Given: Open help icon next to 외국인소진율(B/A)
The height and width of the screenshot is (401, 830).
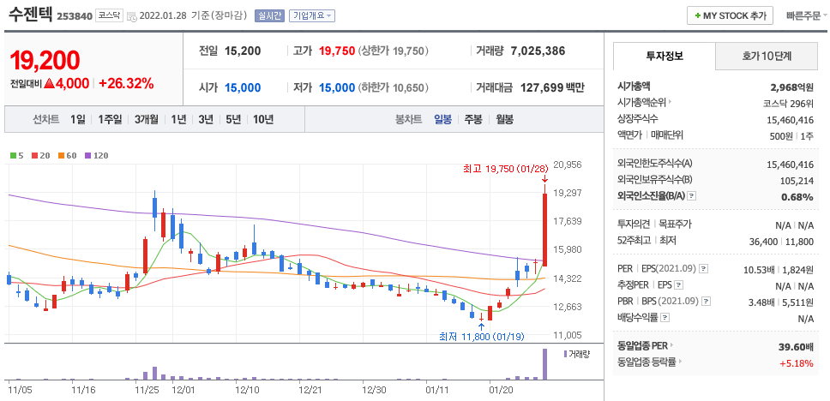Looking at the screenshot, I should [692, 195].
